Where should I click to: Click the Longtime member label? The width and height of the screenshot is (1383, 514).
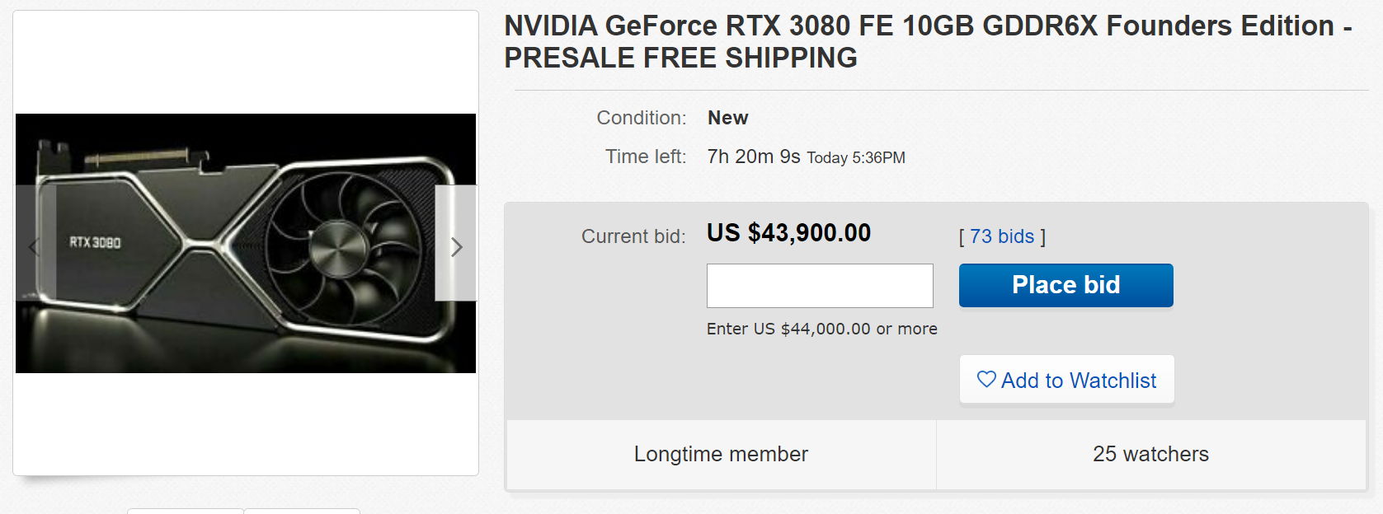[720, 453]
